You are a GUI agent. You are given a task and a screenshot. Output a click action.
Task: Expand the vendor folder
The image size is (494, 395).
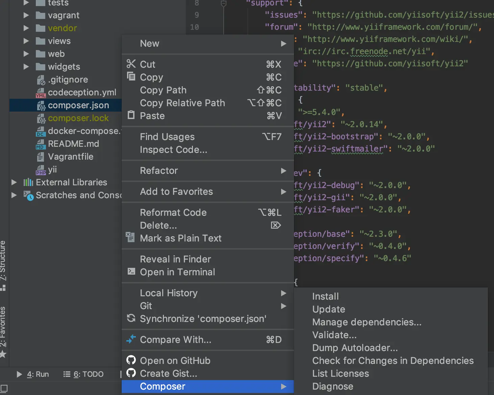26,28
